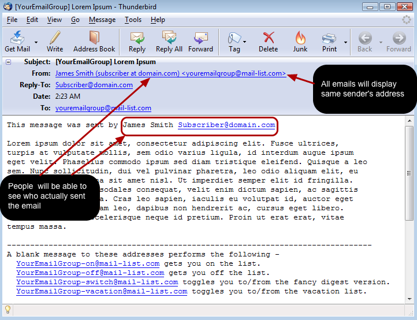This screenshot has height=320, width=417.
Task: Click the Reply All toolbar button
Action: click(169, 41)
